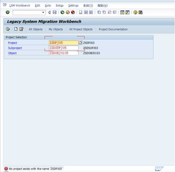Click the red Cancel icon
The image size is (175, 172).
[x=73, y=12]
